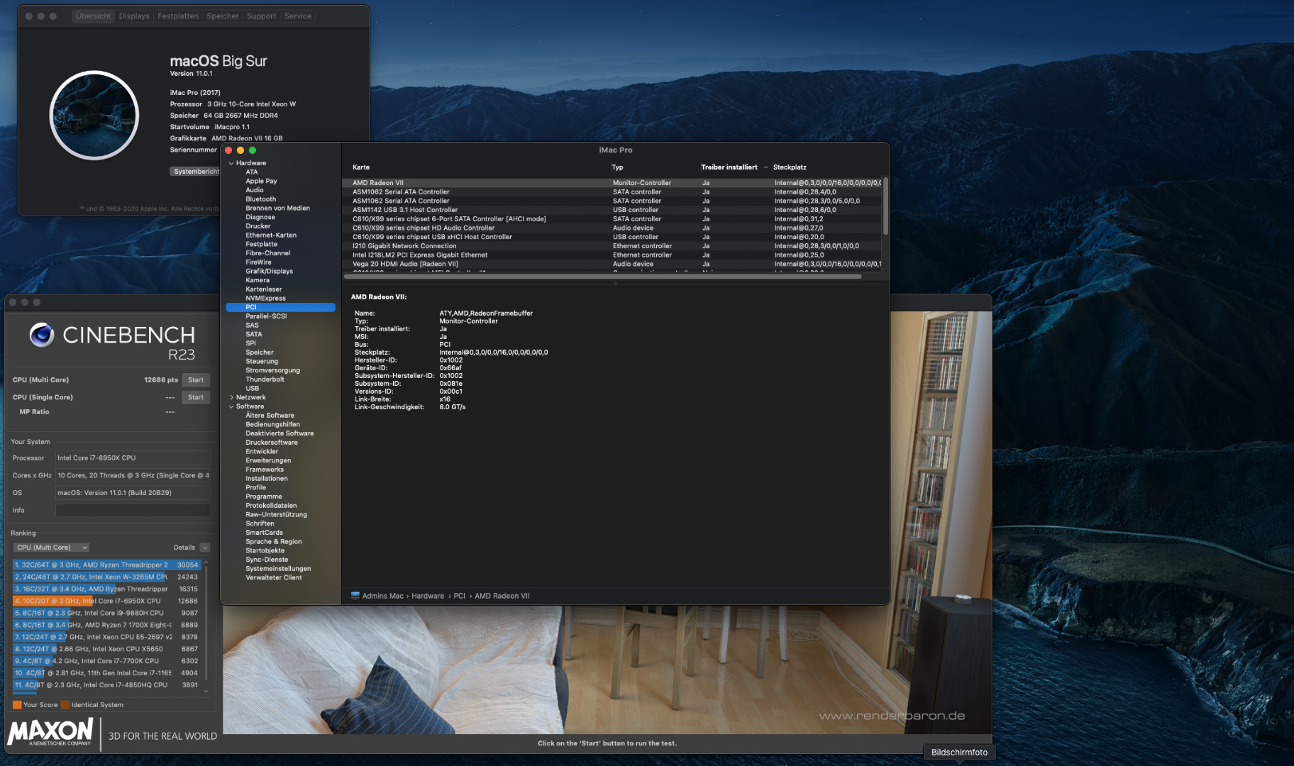Select the Intel Core i7-4850HQ ranking entry
The height and width of the screenshot is (766, 1294).
click(x=106, y=685)
